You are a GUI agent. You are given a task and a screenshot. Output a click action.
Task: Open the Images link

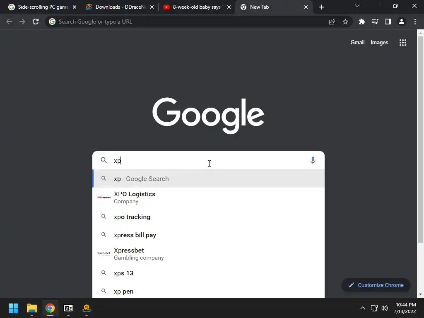(379, 43)
